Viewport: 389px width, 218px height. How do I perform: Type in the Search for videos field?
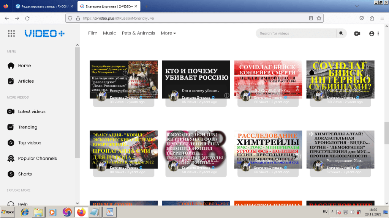pos(296,33)
